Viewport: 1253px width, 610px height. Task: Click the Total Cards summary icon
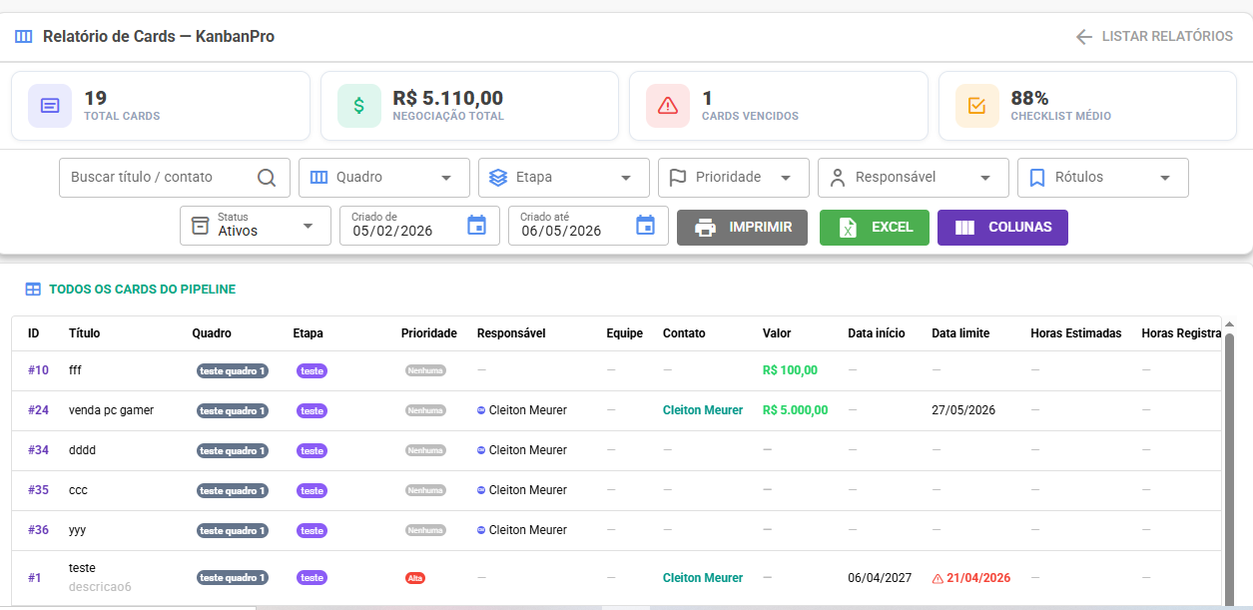coord(50,106)
